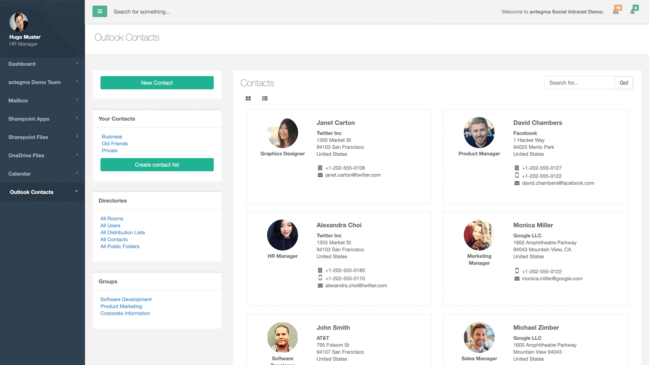Collapse the Outlook Contacts chevron
The image size is (649, 365).
tap(76, 191)
